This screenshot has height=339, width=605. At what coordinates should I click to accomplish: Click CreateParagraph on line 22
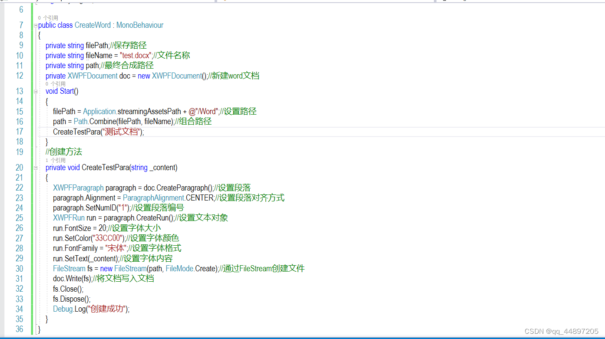coord(182,188)
